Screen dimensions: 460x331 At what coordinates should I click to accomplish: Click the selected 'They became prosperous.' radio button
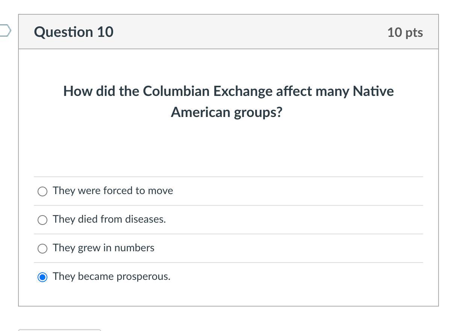tap(42, 277)
